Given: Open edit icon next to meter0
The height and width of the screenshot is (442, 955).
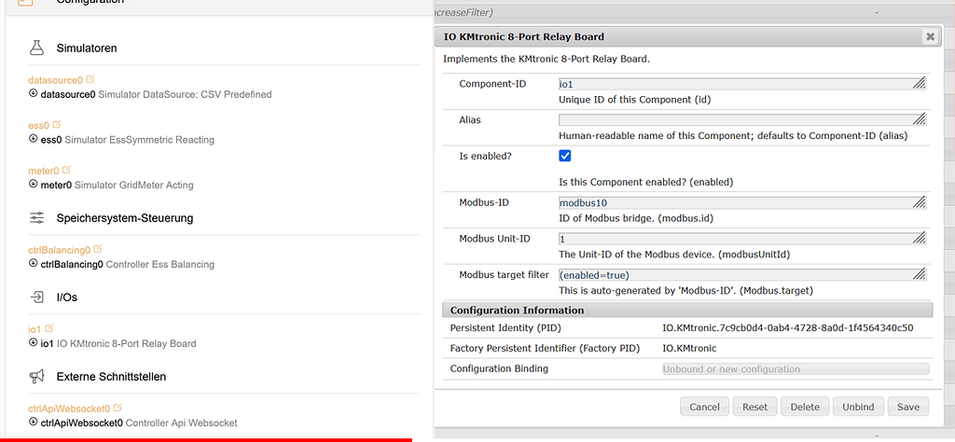Looking at the screenshot, I should 66,170.
